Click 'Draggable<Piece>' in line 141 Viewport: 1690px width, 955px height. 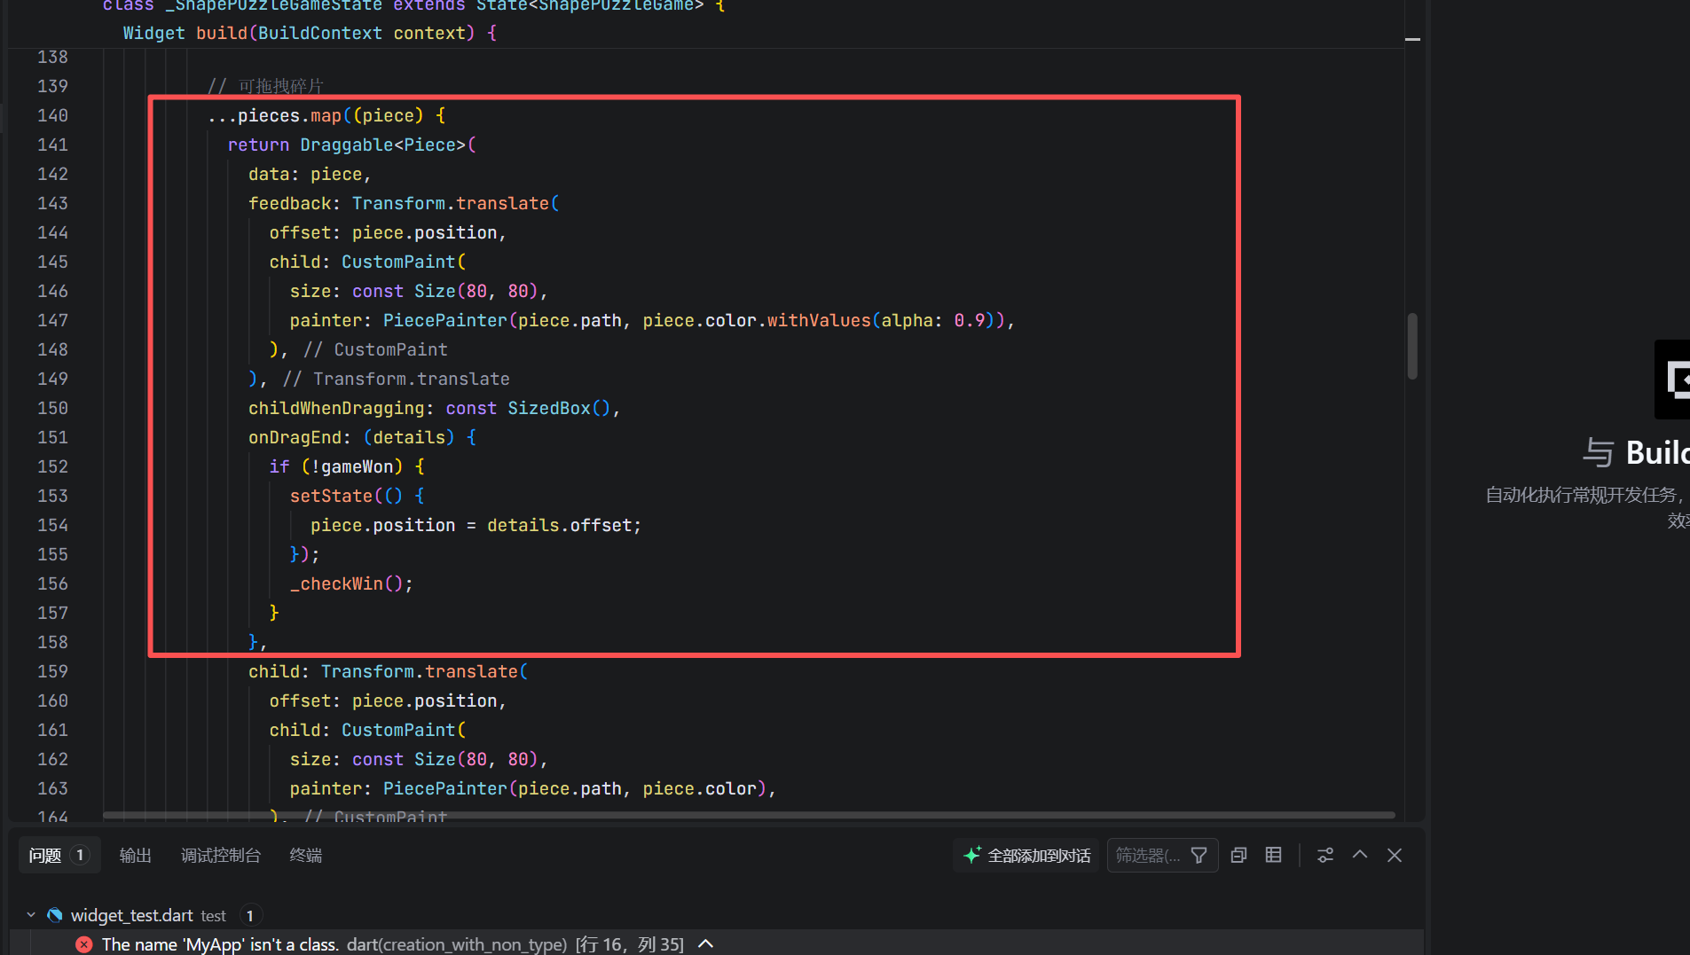(382, 145)
